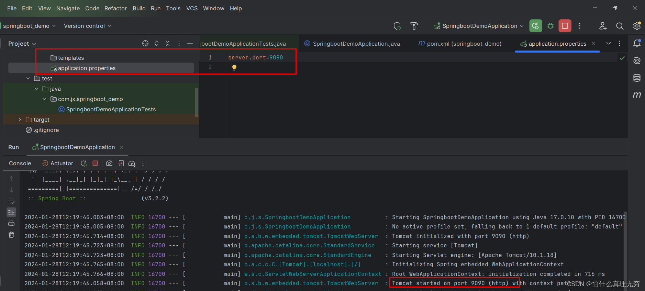The image size is (645, 291).
Task: Toggle scroll to end in console
Action: click(x=11, y=212)
